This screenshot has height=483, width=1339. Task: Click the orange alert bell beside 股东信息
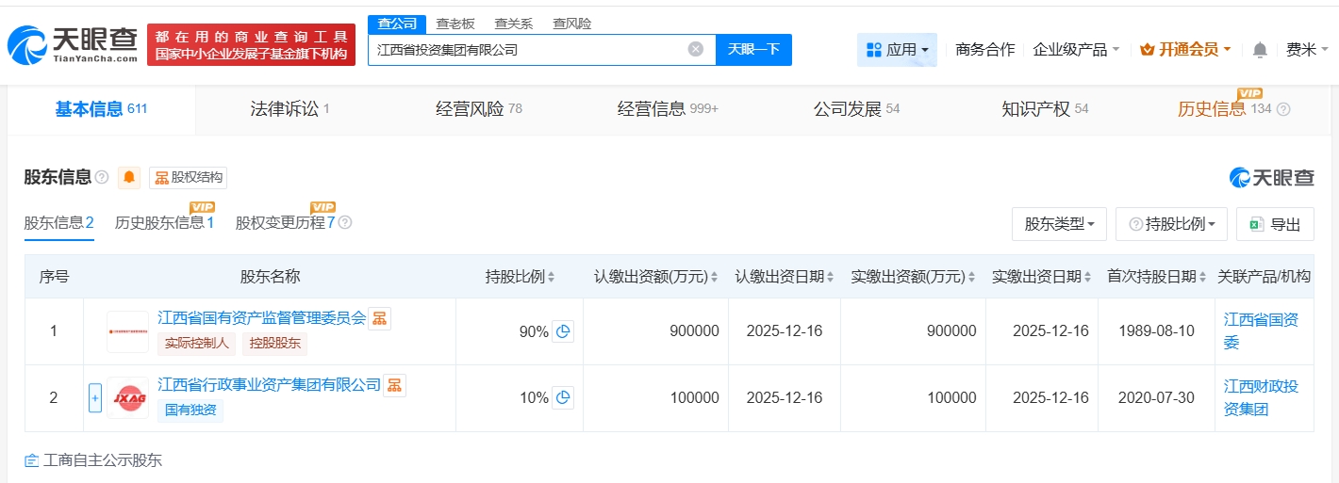click(129, 177)
